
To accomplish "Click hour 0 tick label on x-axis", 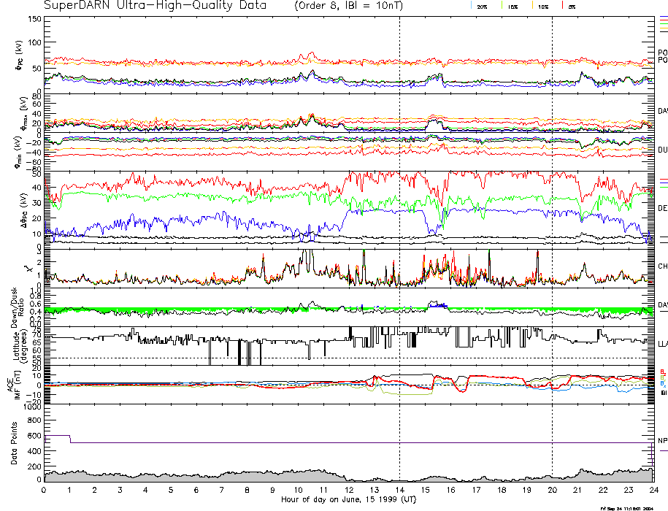I will (45, 491).
